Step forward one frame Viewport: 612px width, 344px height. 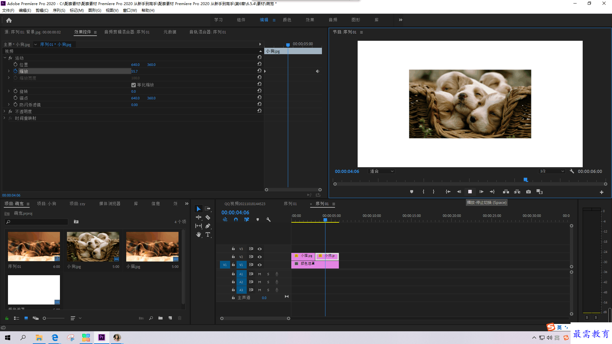pos(481,192)
